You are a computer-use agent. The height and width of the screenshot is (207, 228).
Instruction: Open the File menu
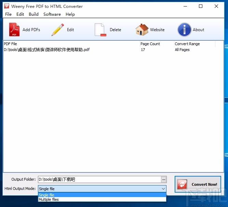(x=8, y=14)
